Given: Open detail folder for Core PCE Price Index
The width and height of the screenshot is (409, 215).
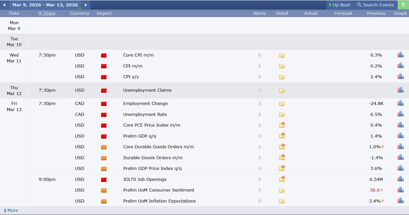Looking at the screenshot, I should pyautogui.click(x=282, y=125).
